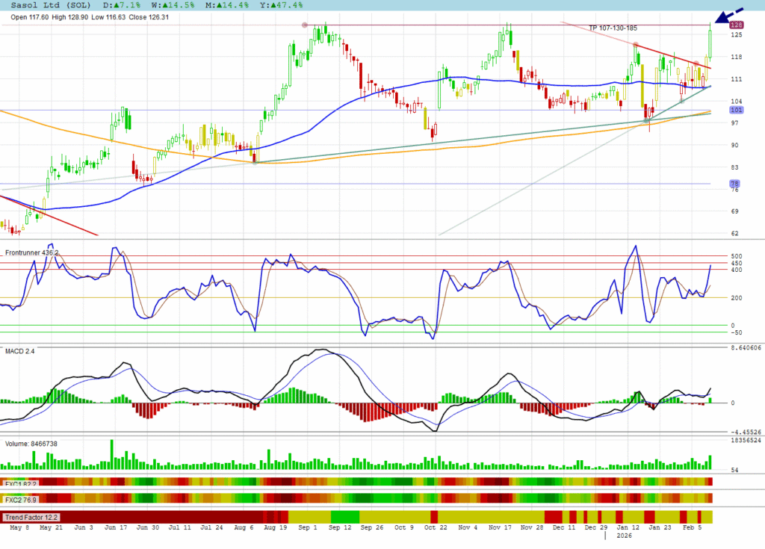Click the blue 101 price level tag
765x549 pixels.
click(x=715, y=111)
